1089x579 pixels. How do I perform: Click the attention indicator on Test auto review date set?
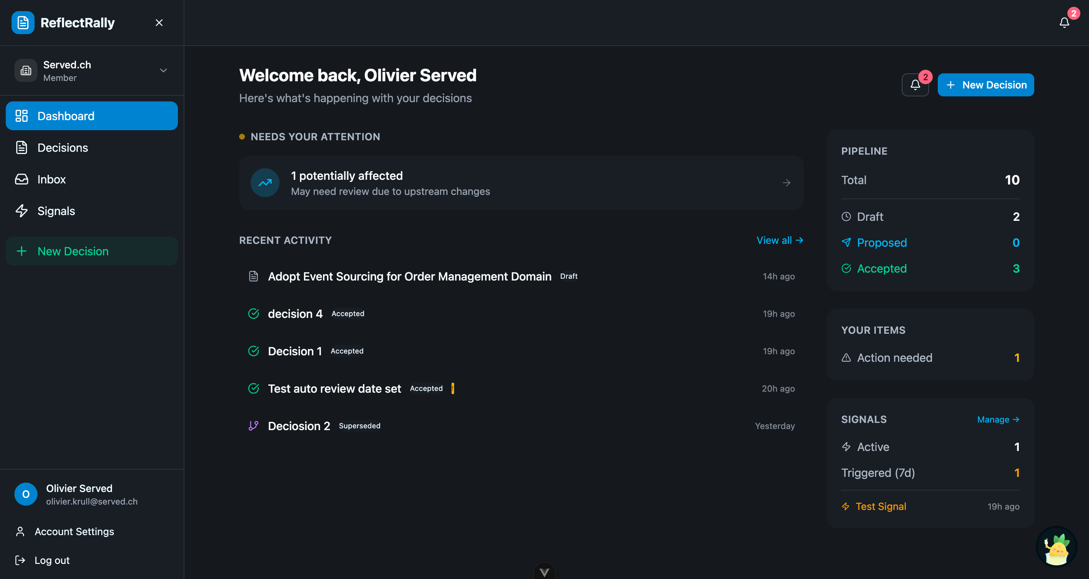452,388
